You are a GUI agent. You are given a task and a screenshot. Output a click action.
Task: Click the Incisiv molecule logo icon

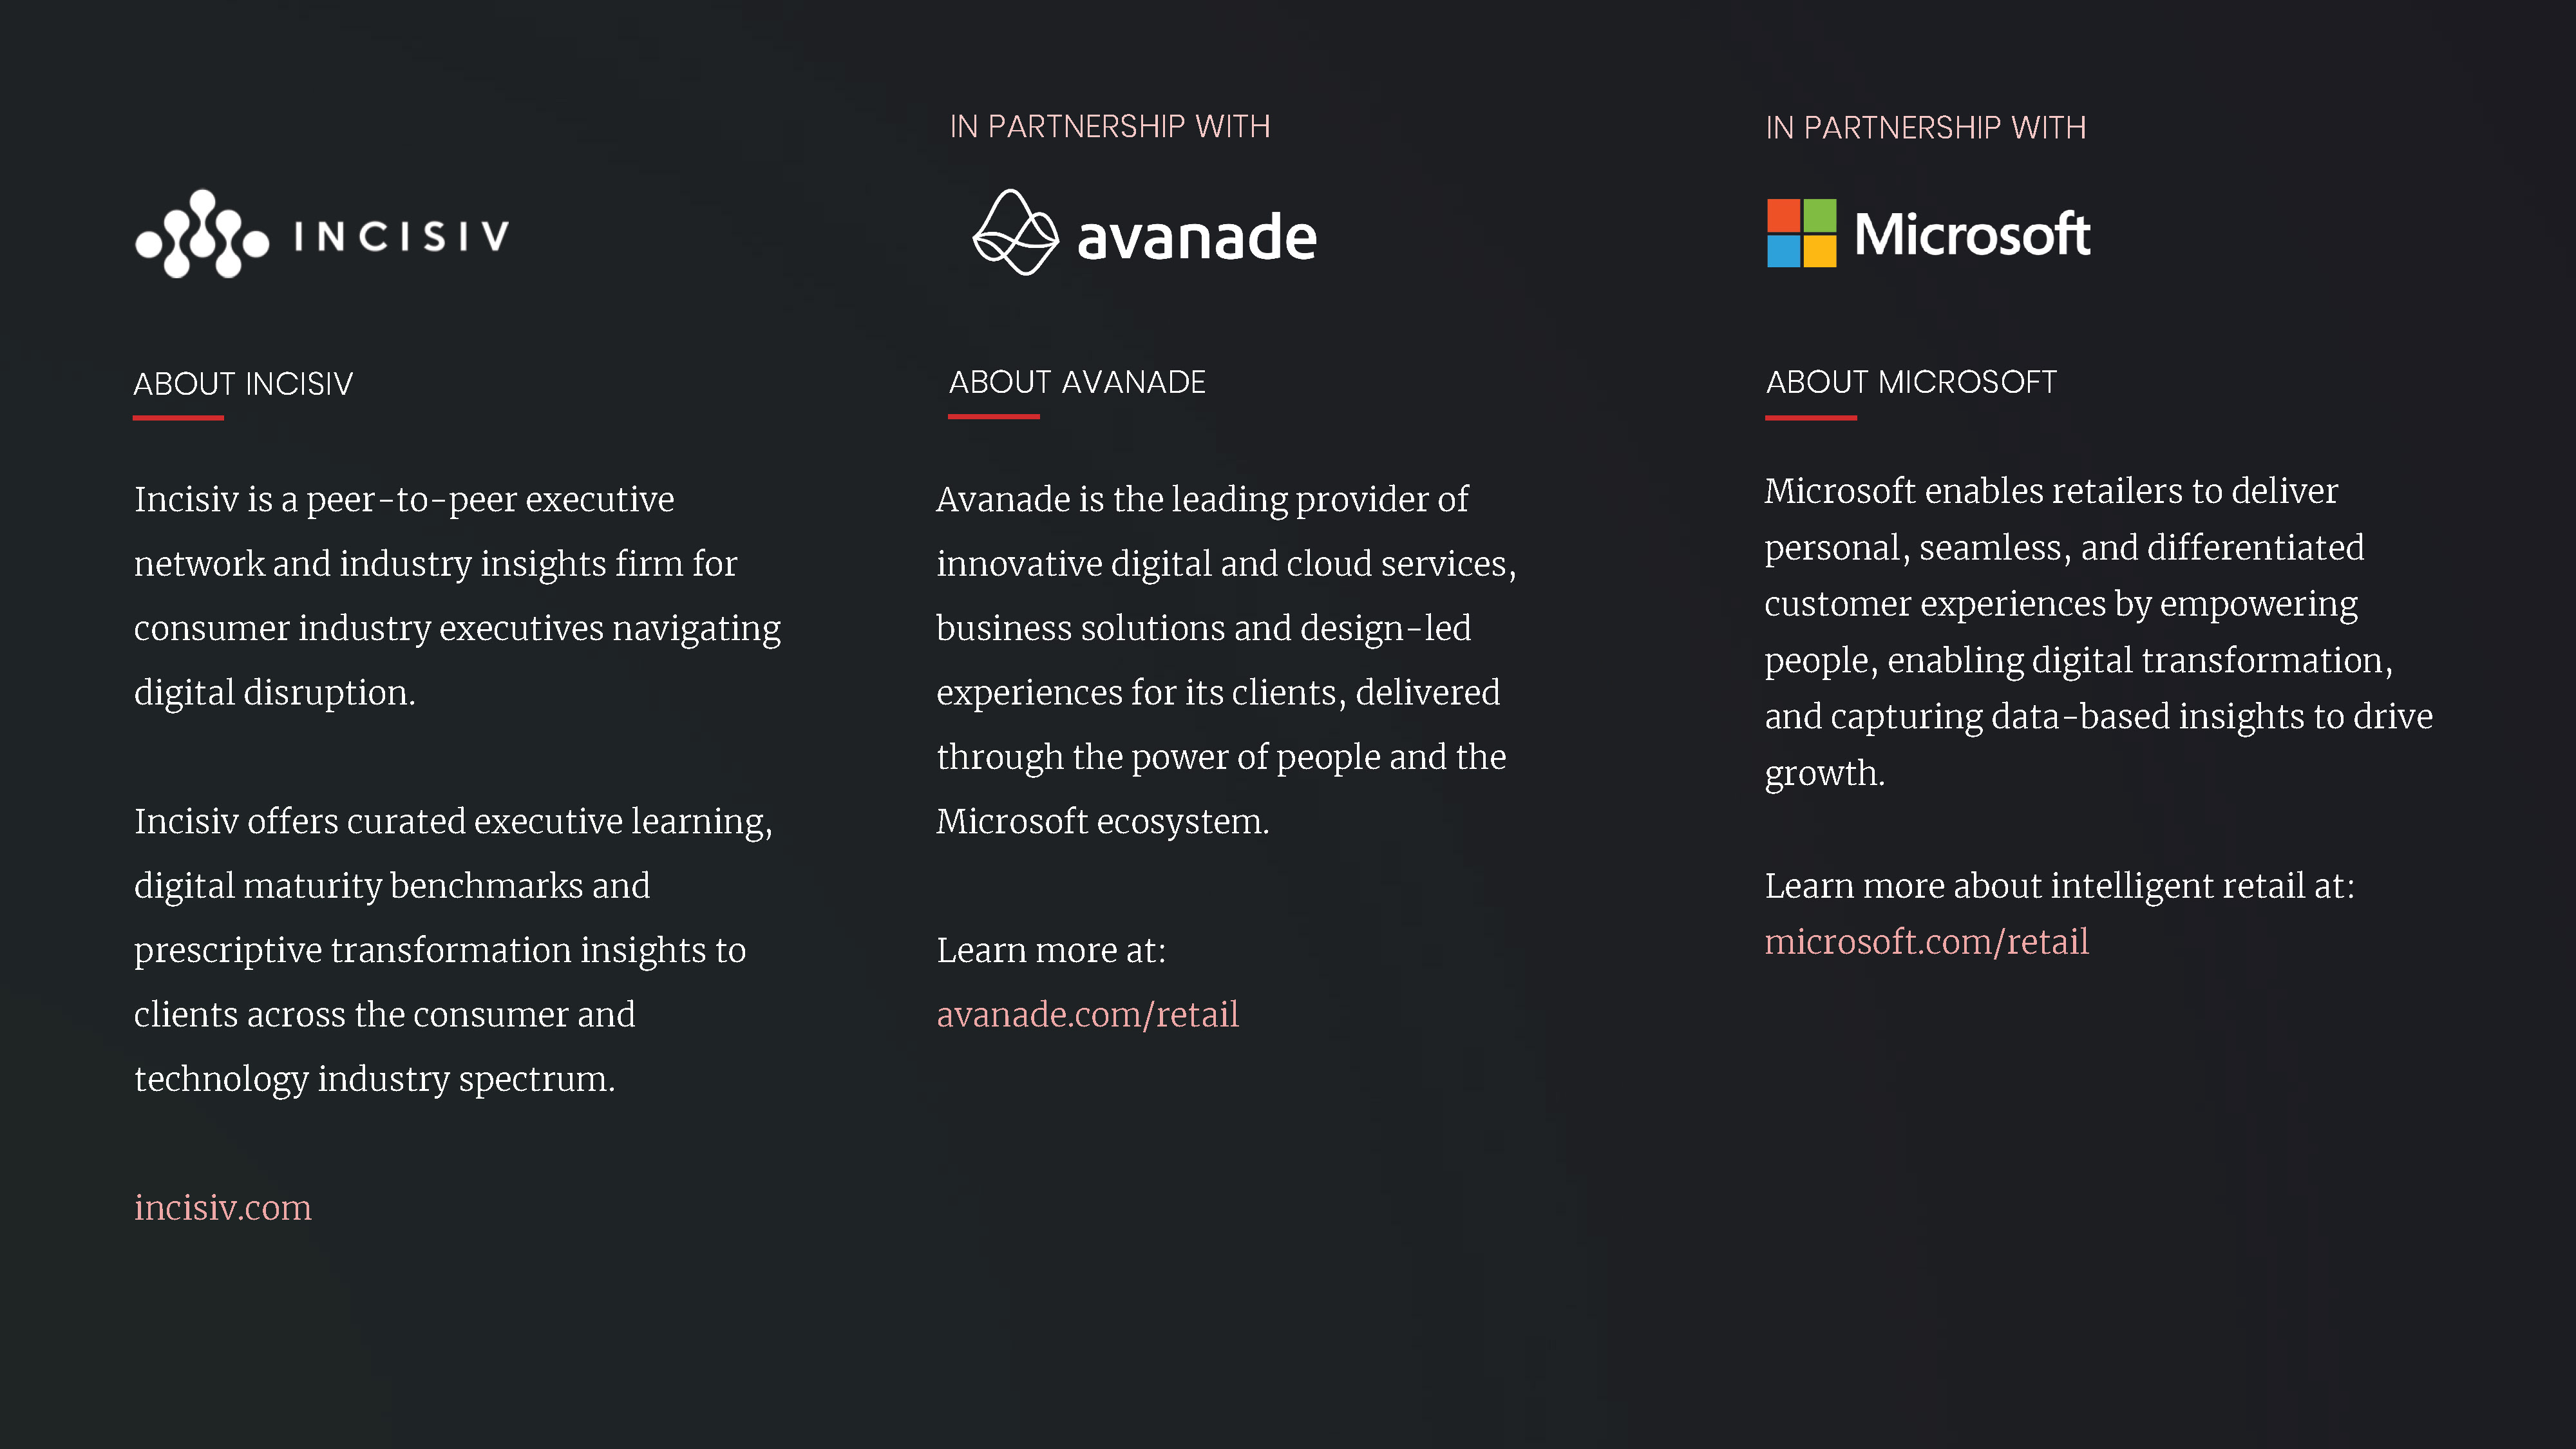(202, 234)
